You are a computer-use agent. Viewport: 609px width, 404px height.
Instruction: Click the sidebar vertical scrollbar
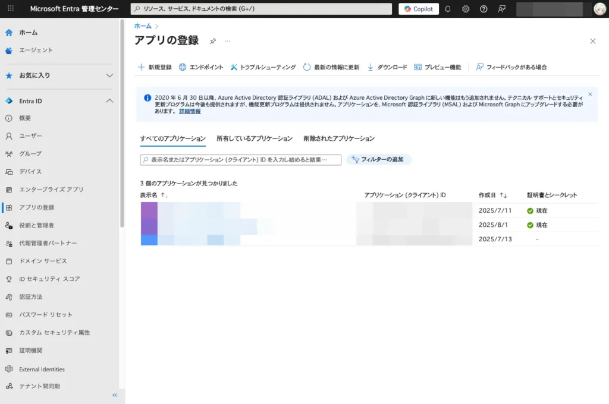[122, 124]
